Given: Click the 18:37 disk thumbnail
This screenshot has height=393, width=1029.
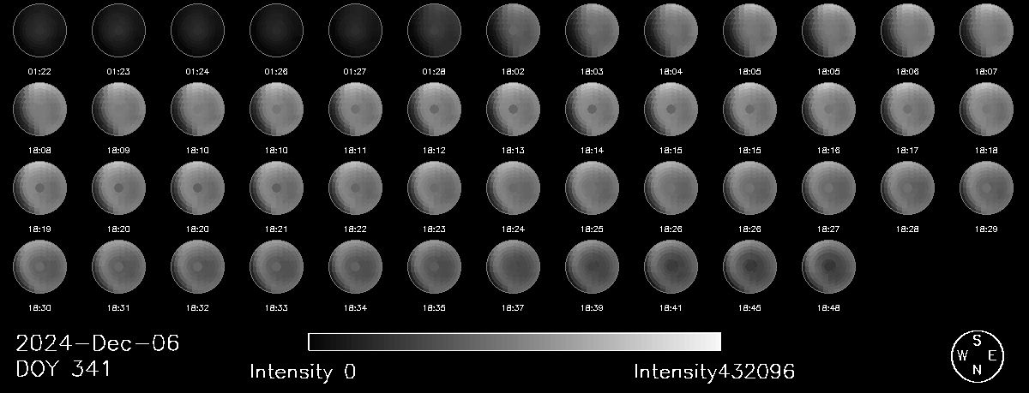Looking at the screenshot, I should 513,266.
